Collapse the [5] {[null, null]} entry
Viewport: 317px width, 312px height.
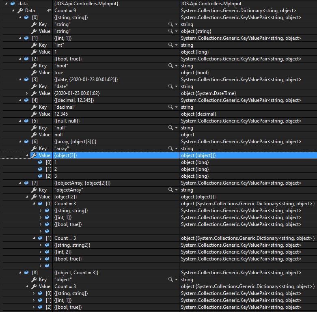(20, 120)
